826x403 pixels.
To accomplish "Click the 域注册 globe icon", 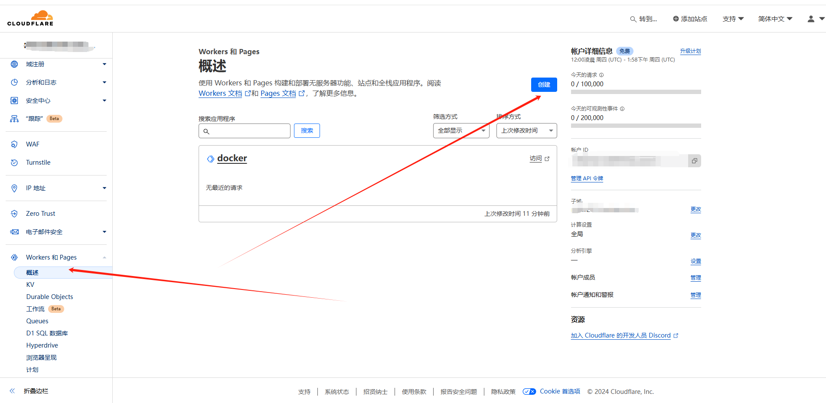I will pyautogui.click(x=14, y=64).
